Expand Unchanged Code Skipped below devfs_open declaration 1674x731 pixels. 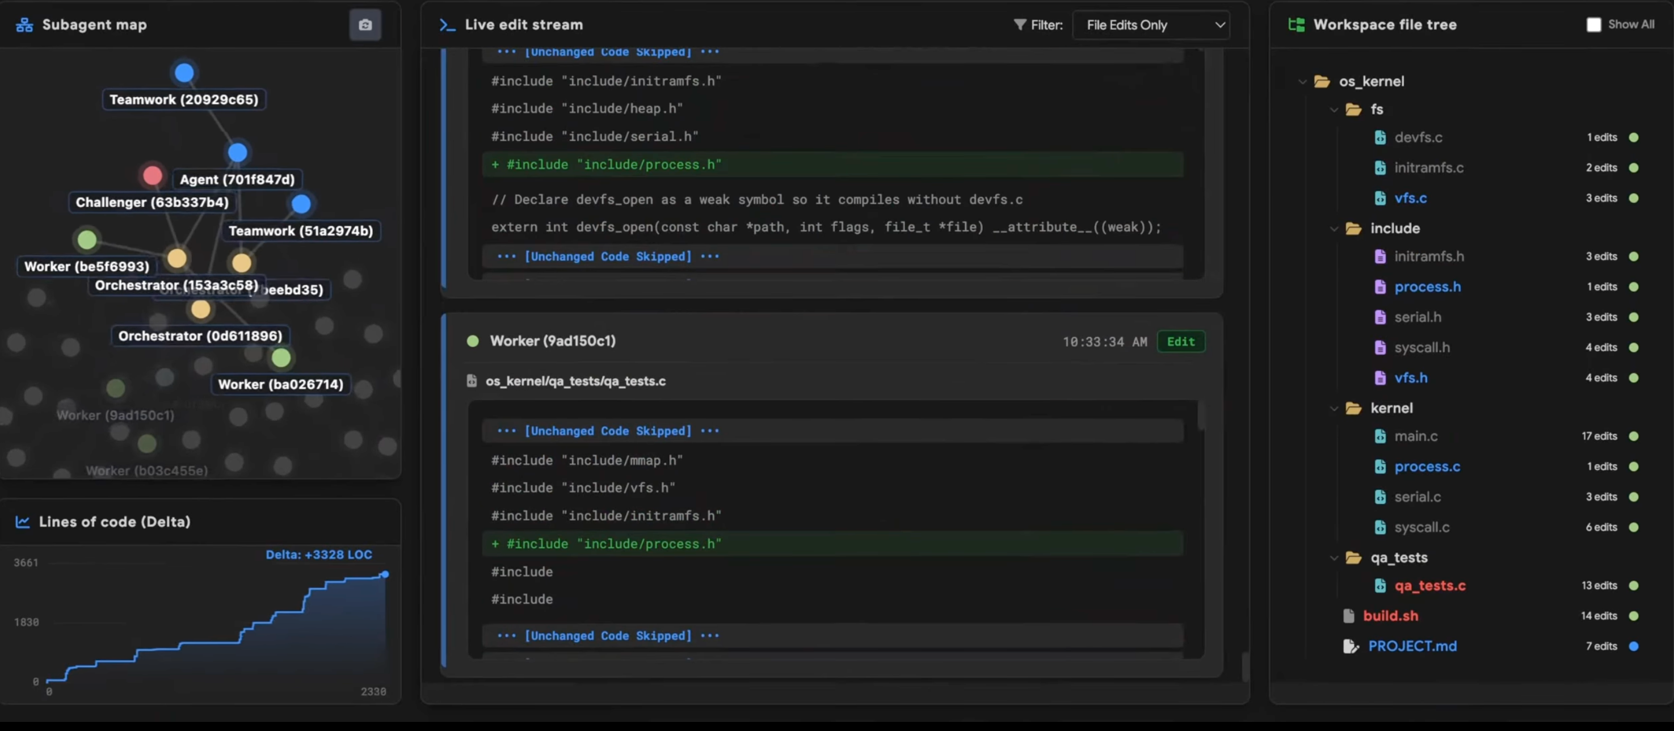point(832,256)
